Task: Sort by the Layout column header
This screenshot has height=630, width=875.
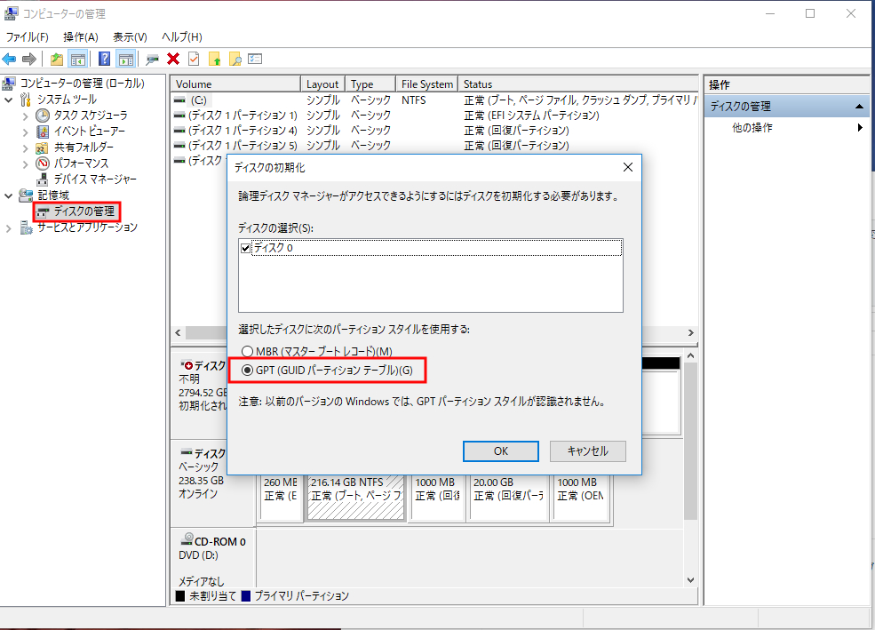Action: pyautogui.click(x=322, y=84)
